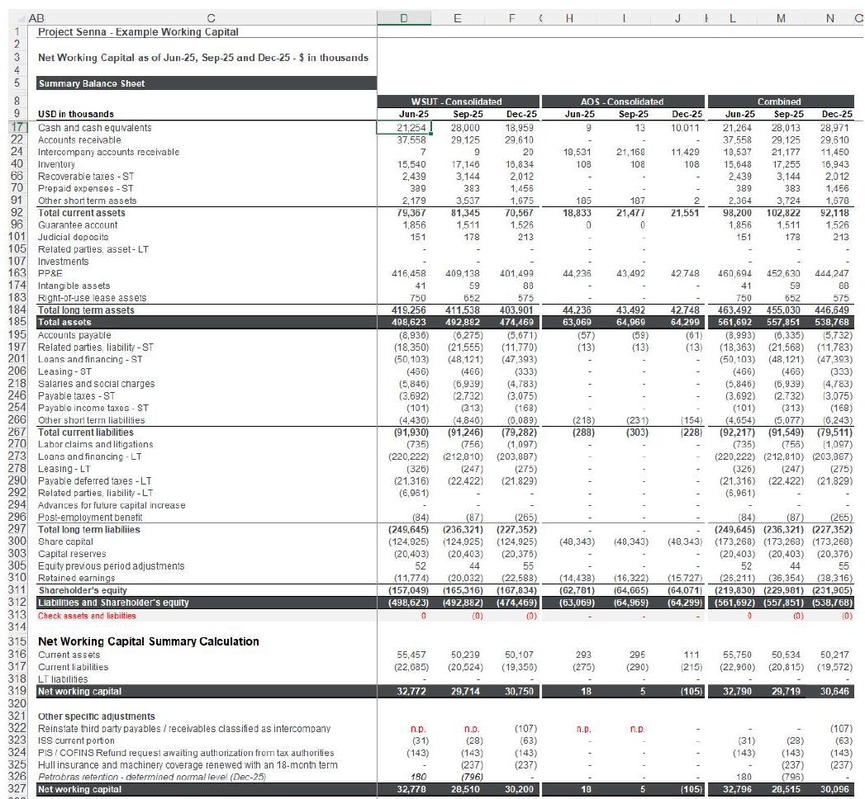Click the Inventory row label
The image size is (865, 799).
click(x=57, y=164)
